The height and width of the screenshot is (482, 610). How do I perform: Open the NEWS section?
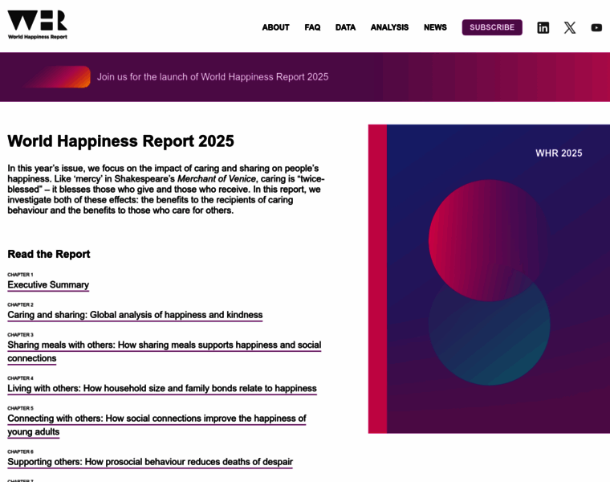tap(435, 27)
